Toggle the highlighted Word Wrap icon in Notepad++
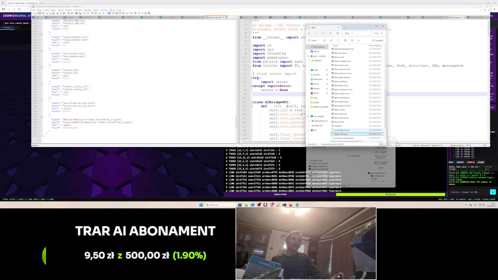 pyautogui.click(x=109, y=13)
